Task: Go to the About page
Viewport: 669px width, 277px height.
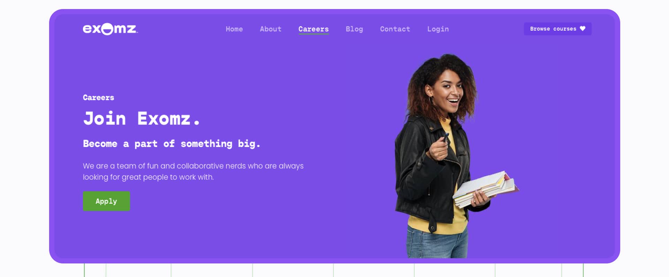Action: 270,29
